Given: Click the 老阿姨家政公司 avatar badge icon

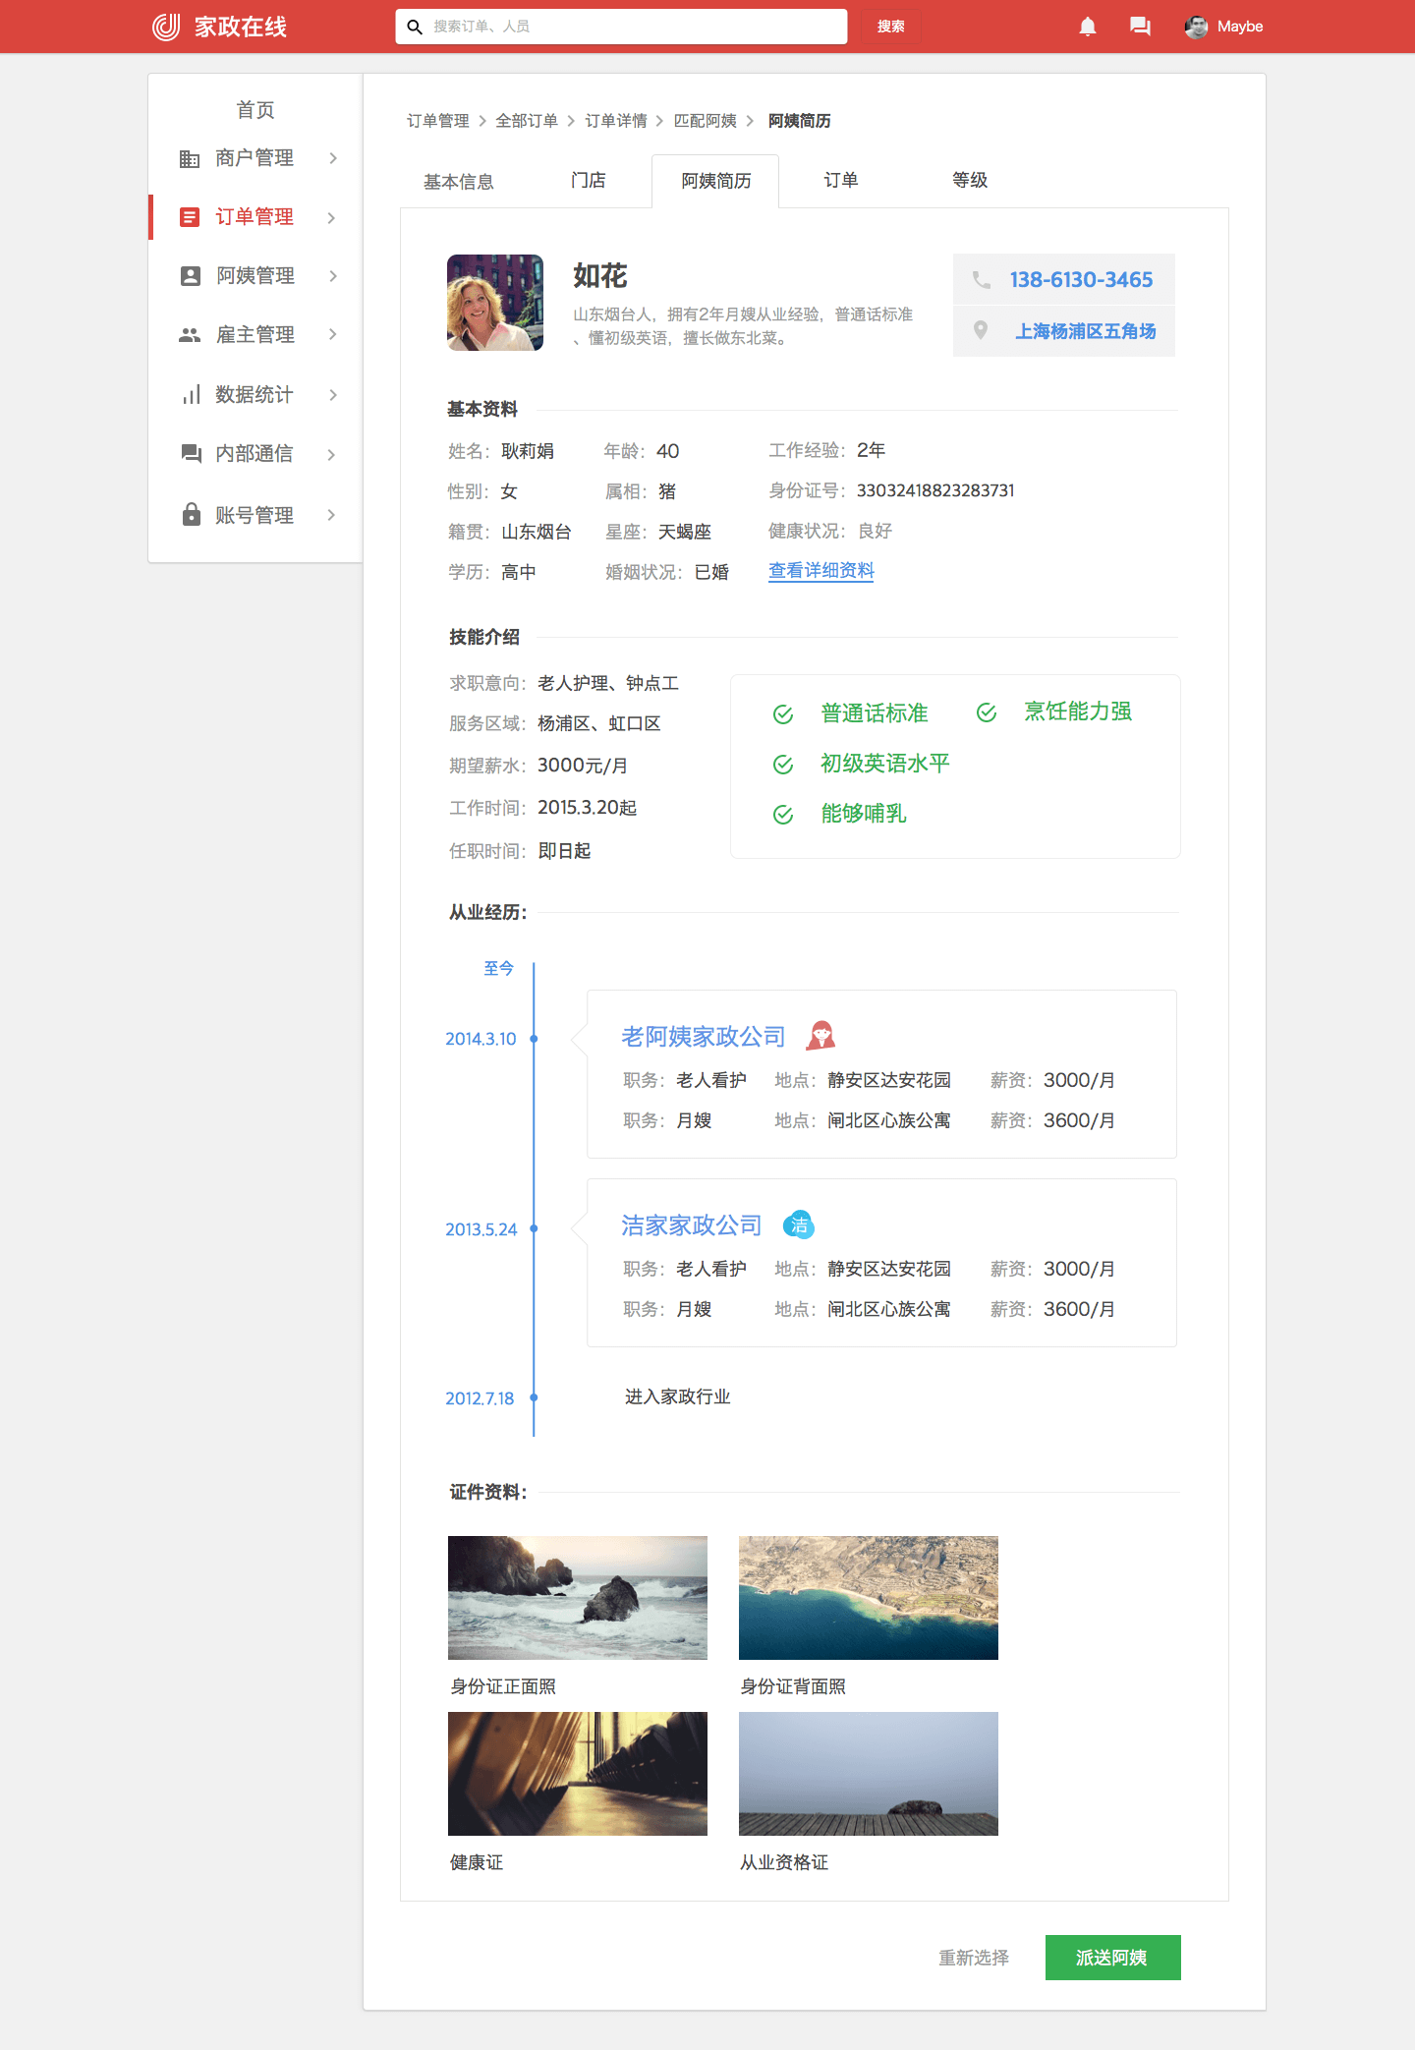Looking at the screenshot, I should click(x=821, y=1036).
